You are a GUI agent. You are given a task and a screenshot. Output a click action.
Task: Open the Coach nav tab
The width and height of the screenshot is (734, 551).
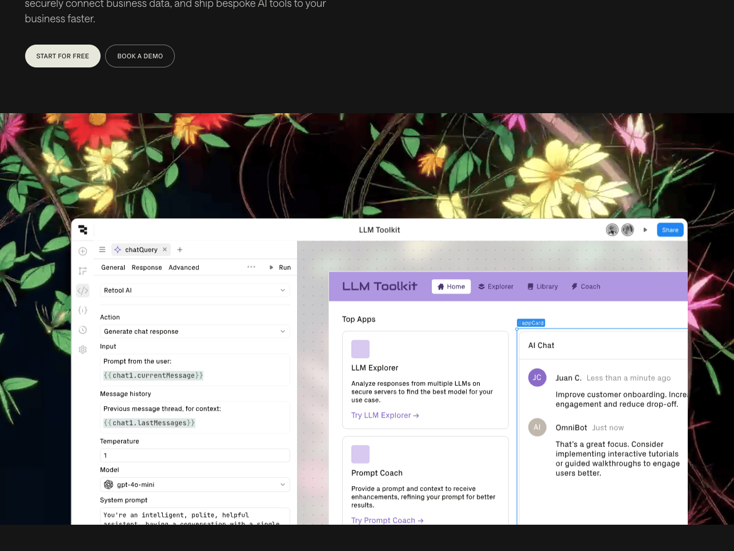pos(586,286)
